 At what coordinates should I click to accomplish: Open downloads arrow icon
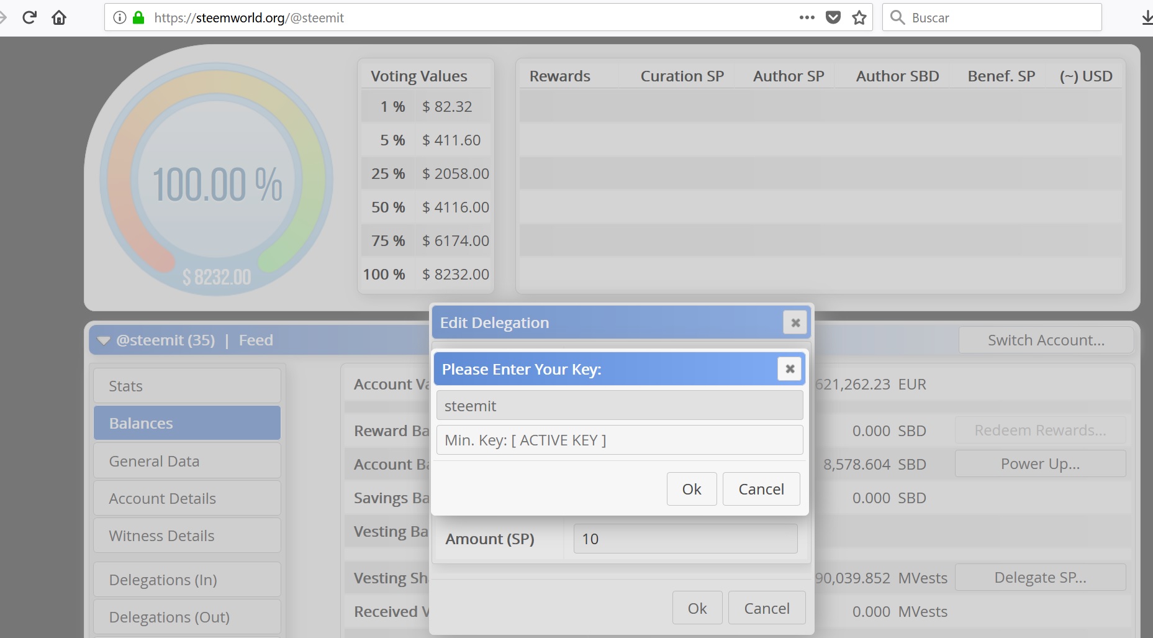1147,17
